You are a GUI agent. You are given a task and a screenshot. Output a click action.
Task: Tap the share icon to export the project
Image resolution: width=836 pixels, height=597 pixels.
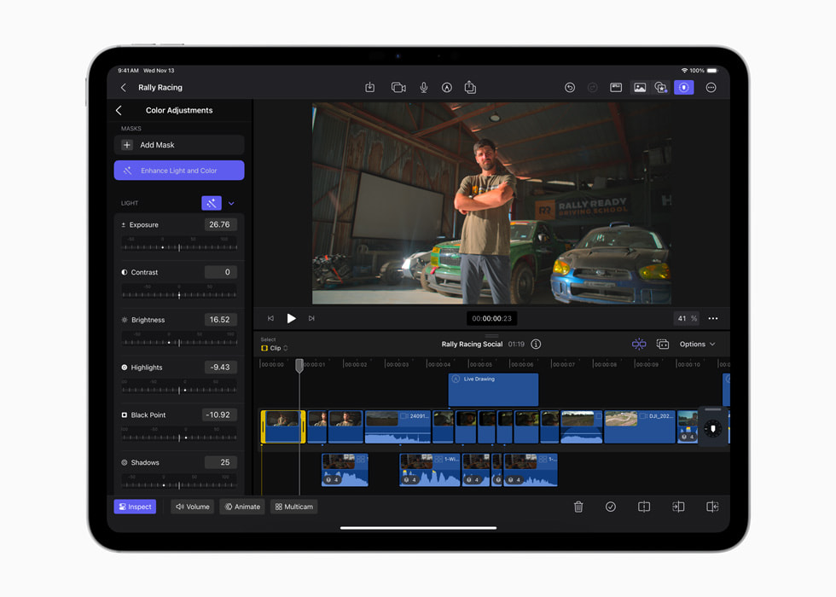click(x=470, y=87)
